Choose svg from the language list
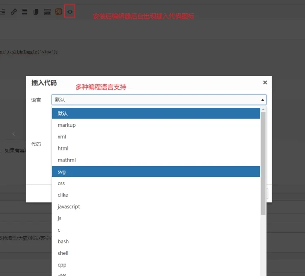This screenshot has height=276, width=305. coord(156,172)
